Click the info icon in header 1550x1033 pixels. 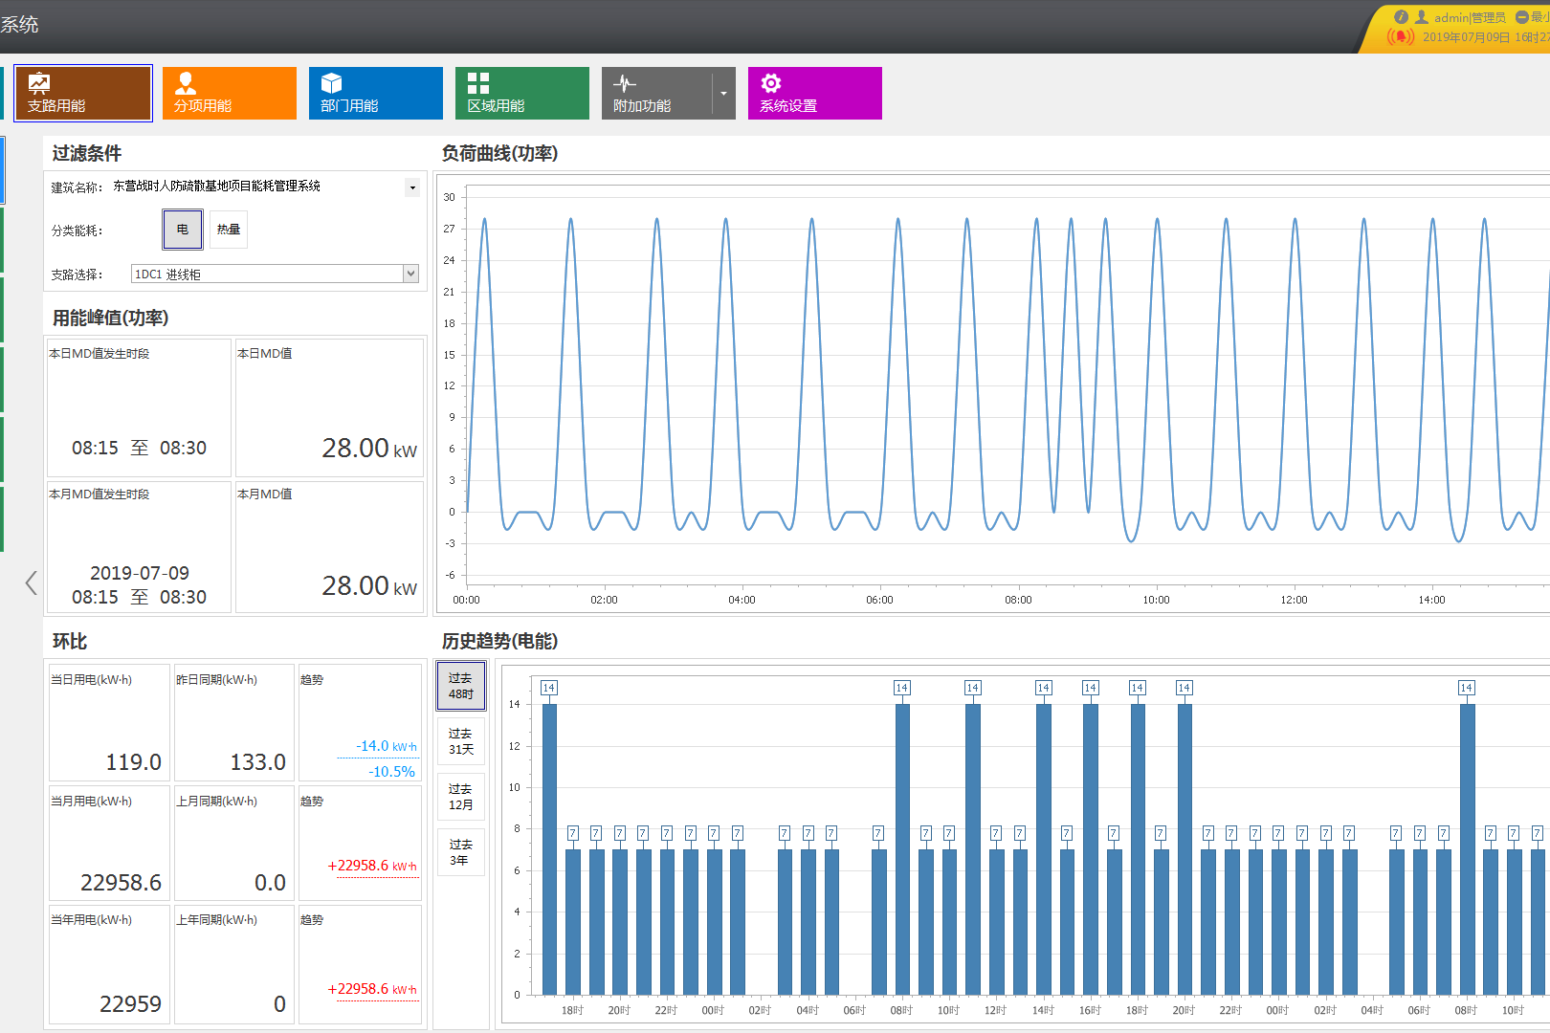pos(1401,17)
